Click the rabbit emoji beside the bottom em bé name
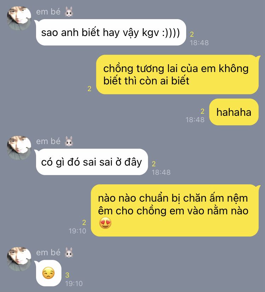 click(69, 252)
